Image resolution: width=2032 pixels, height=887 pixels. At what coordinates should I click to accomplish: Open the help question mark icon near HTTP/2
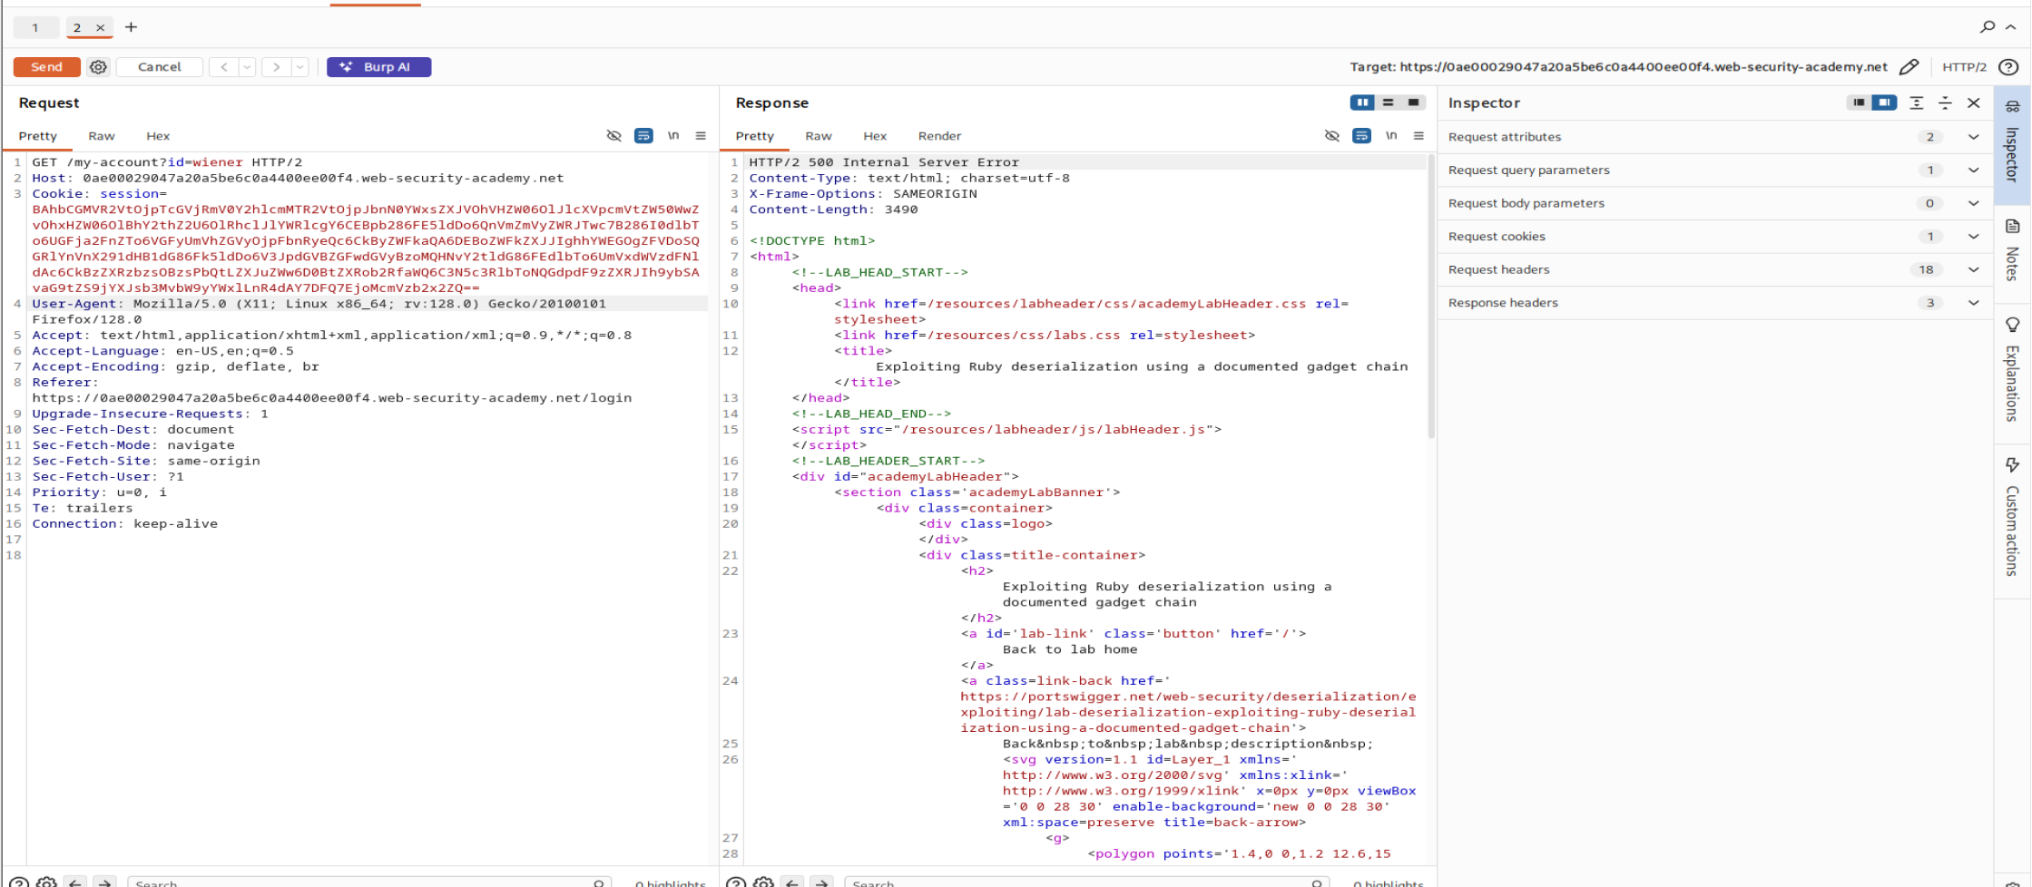pos(2009,67)
